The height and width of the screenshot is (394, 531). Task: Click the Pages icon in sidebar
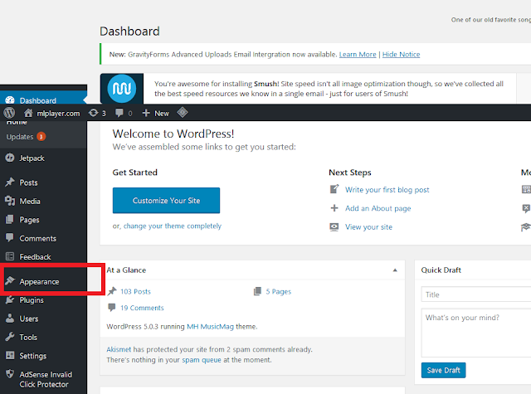coord(10,219)
